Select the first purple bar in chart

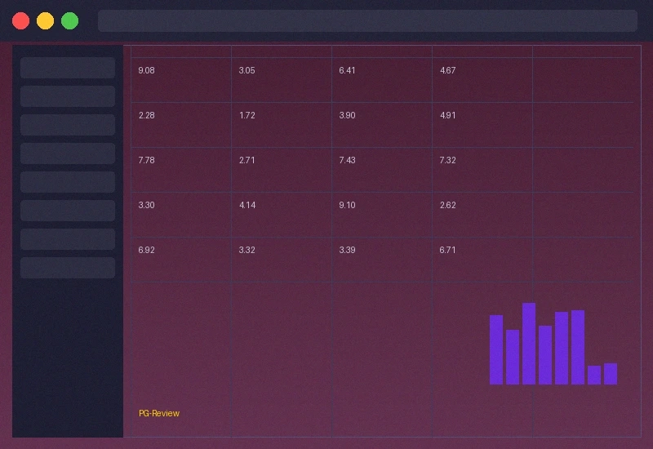click(496, 349)
